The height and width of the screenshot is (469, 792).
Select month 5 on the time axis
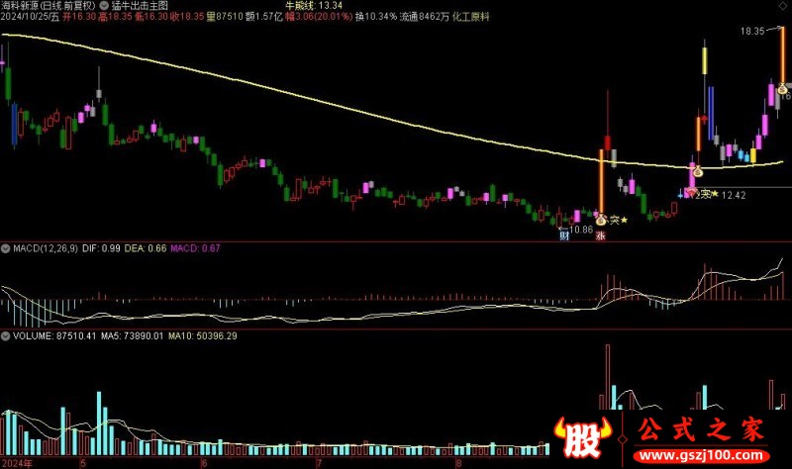pyautogui.click(x=83, y=463)
